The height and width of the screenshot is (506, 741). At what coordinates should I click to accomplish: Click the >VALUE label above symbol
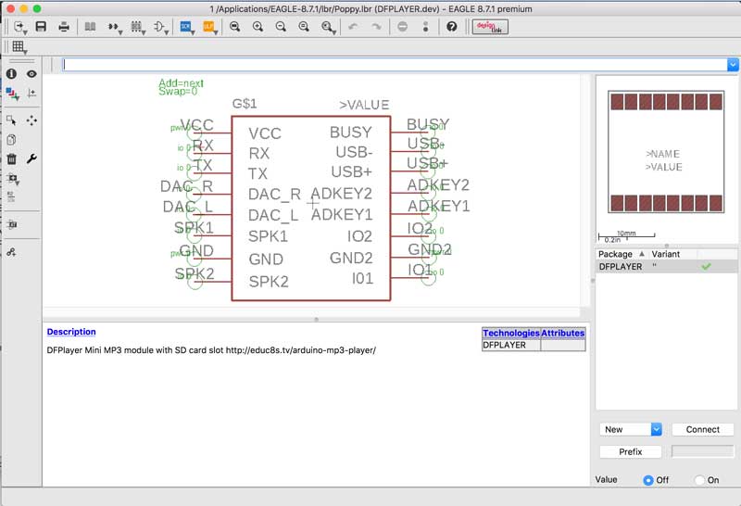[364, 105]
